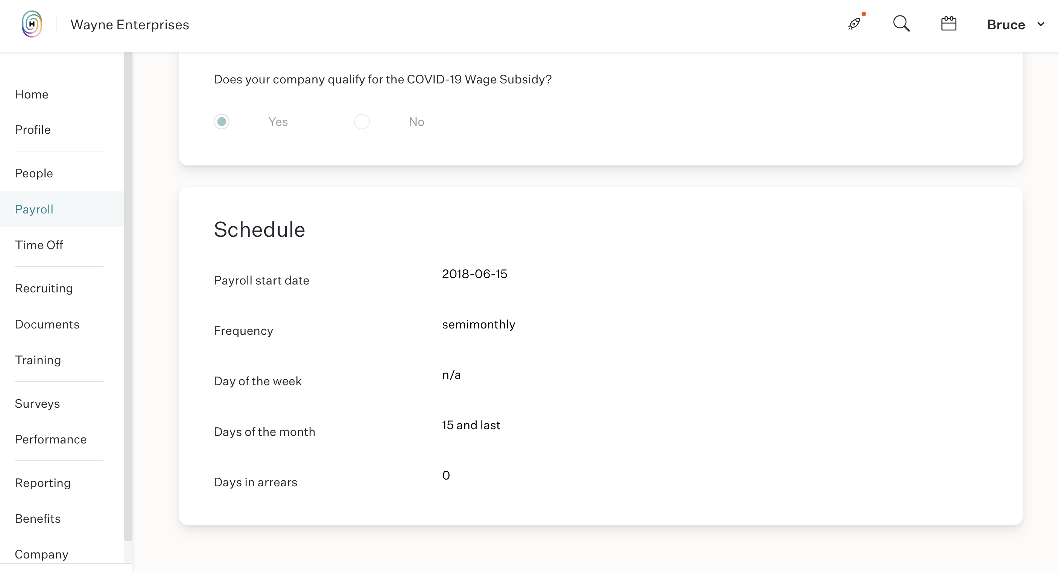Open the Reporting page
Viewport: 1058px width, 572px height.
43,483
